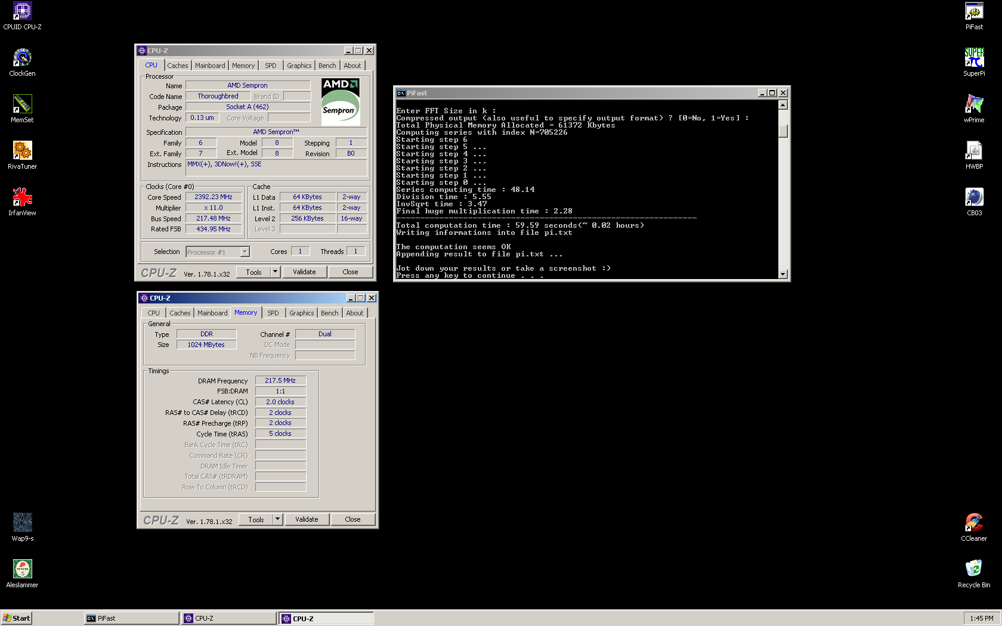Click Tools button in upper CPU-Z
The height and width of the screenshot is (626, 1002).
(x=254, y=272)
